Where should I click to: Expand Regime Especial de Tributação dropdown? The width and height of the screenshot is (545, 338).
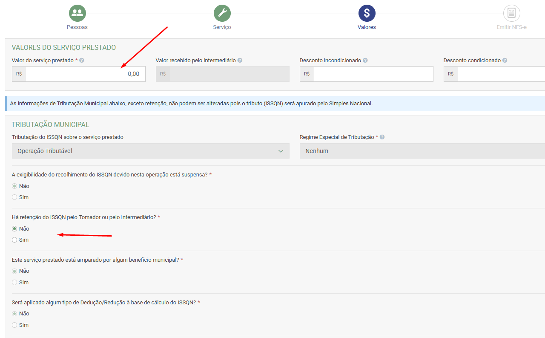(422, 151)
